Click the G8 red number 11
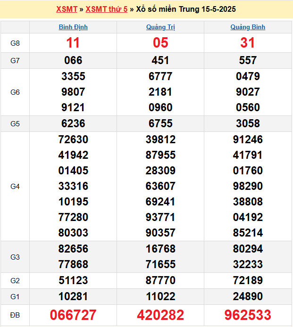293x327 pixels. point(73,43)
